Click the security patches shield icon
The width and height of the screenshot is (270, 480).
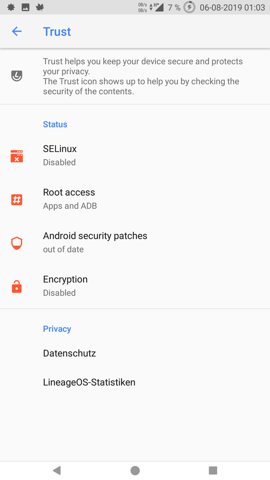coord(17,243)
